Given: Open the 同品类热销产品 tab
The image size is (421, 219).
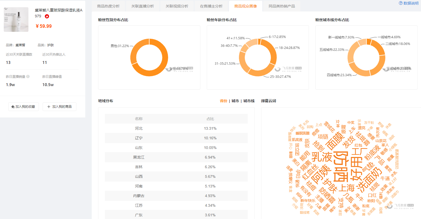Looking at the screenshot, I should [282, 6].
